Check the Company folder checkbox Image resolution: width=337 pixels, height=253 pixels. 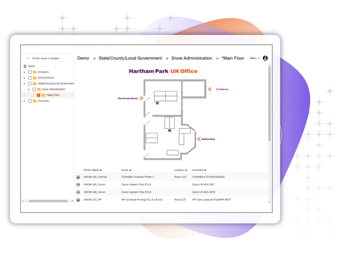[30, 72]
